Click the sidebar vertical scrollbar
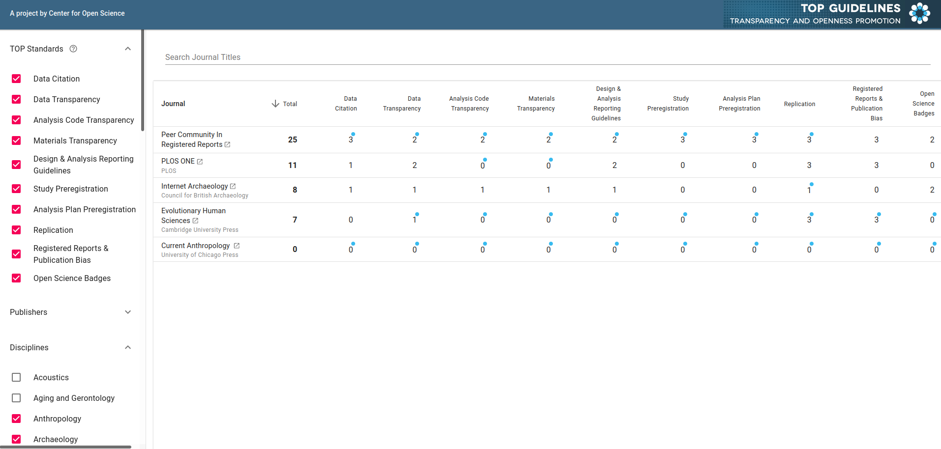Image resolution: width=941 pixels, height=449 pixels. coord(143,81)
